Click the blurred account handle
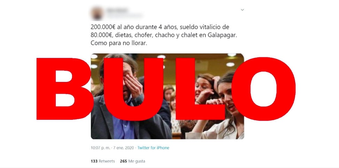This screenshot has height=168, width=339. (x=124, y=16)
